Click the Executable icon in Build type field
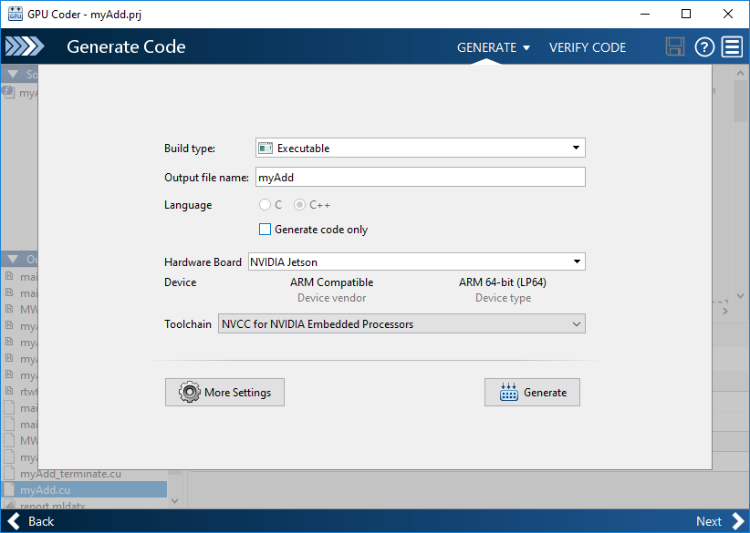Screen dimensions: 750x533 266,147
